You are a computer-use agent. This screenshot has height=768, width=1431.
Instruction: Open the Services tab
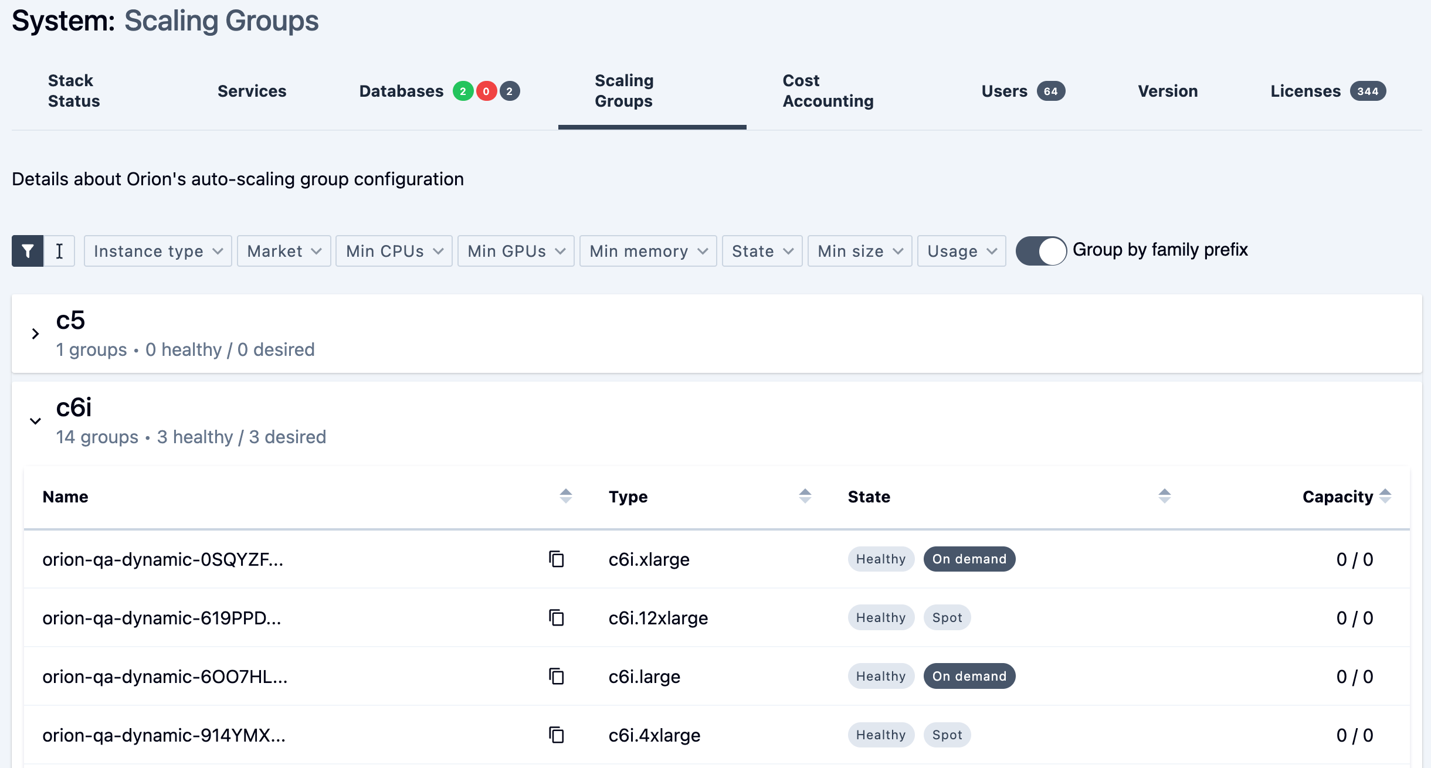click(252, 91)
